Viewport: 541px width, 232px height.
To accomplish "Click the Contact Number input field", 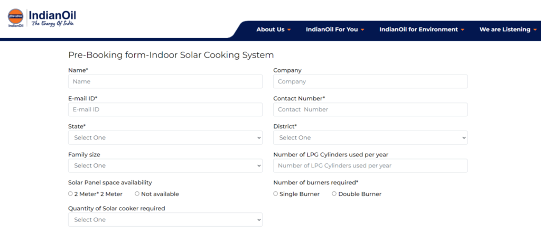I will point(370,109).
